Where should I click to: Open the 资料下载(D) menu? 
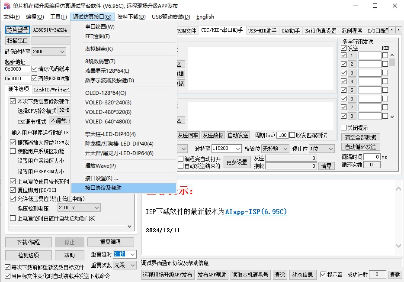[x=131, y=17]
